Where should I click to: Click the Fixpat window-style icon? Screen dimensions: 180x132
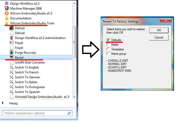pyautogui.click(x=12, y=43)
